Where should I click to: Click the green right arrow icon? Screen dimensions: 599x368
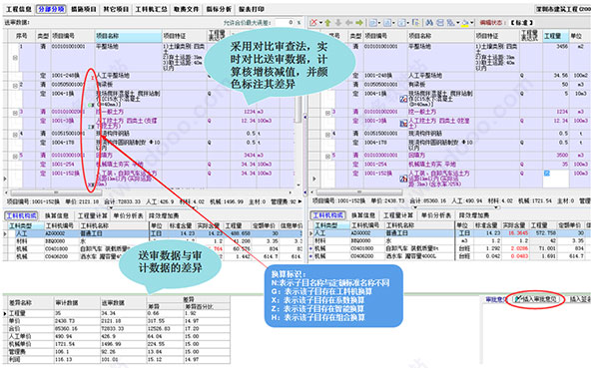pyautogui.click(x=359, y=23)
